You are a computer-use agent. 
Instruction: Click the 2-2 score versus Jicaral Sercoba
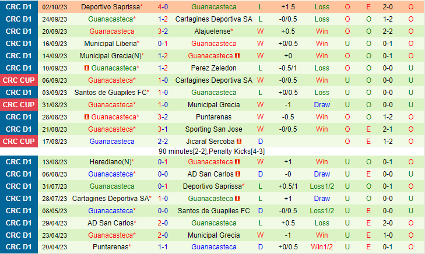tap(163, 142)
